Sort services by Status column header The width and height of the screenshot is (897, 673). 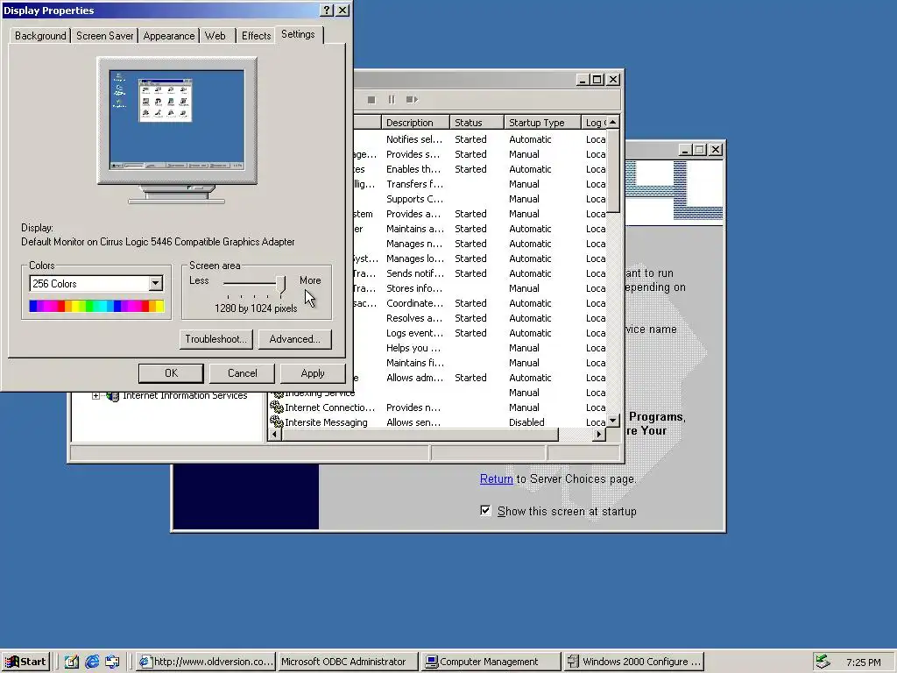tap(477, 123)
